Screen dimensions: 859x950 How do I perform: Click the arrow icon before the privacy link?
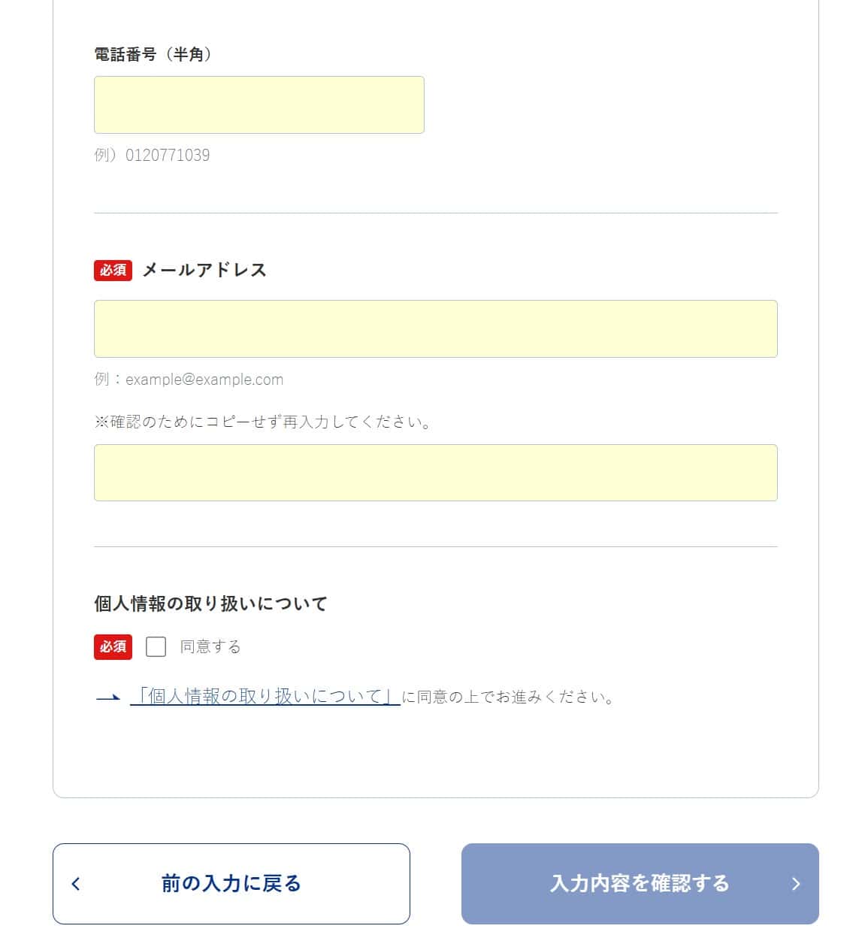pos(108,697)
